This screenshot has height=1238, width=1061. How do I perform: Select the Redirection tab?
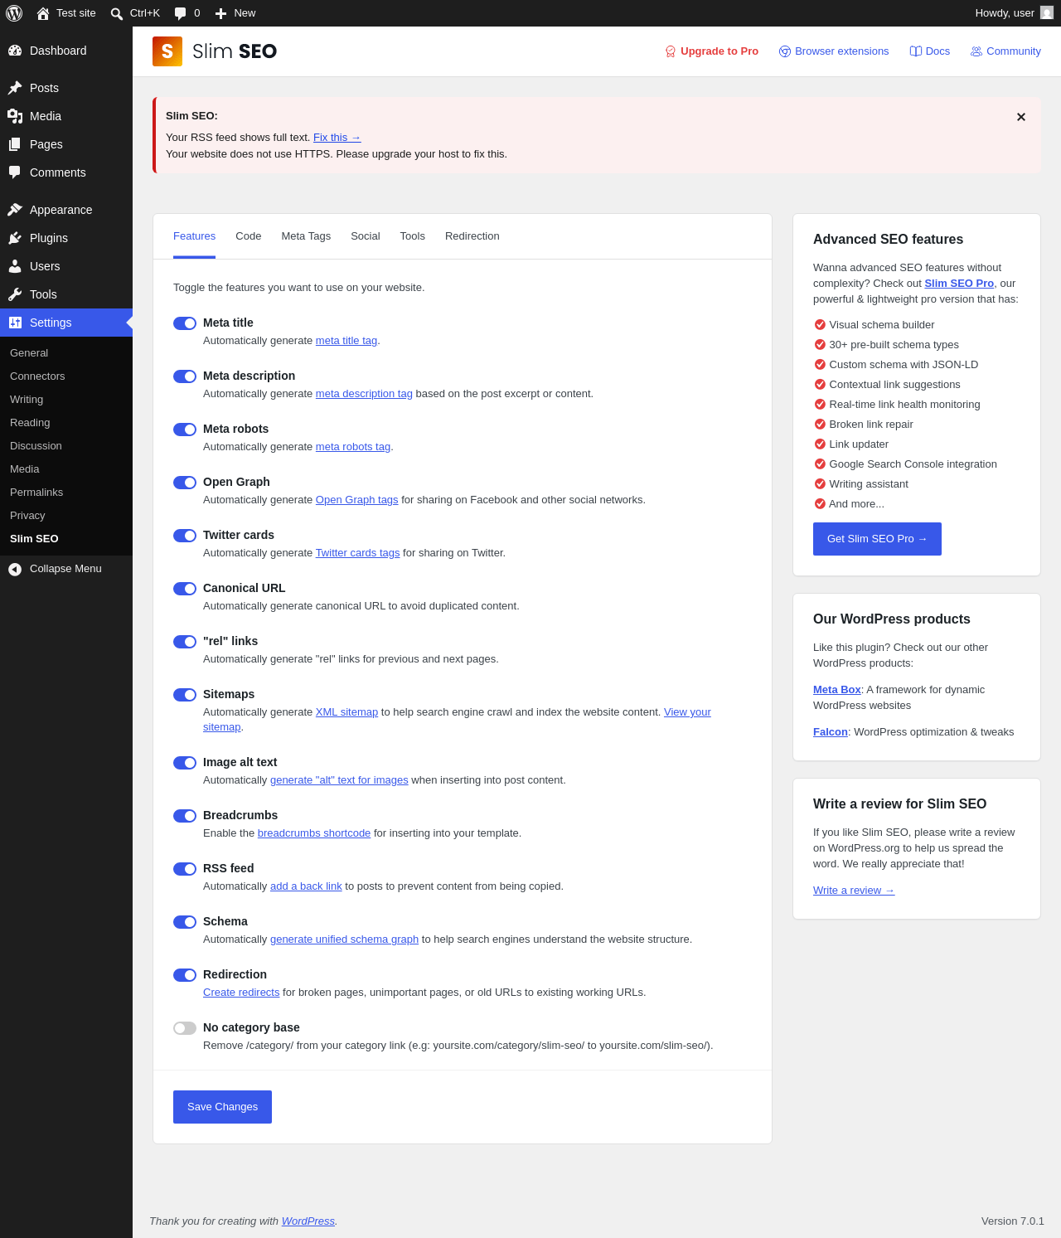[472, 236]
